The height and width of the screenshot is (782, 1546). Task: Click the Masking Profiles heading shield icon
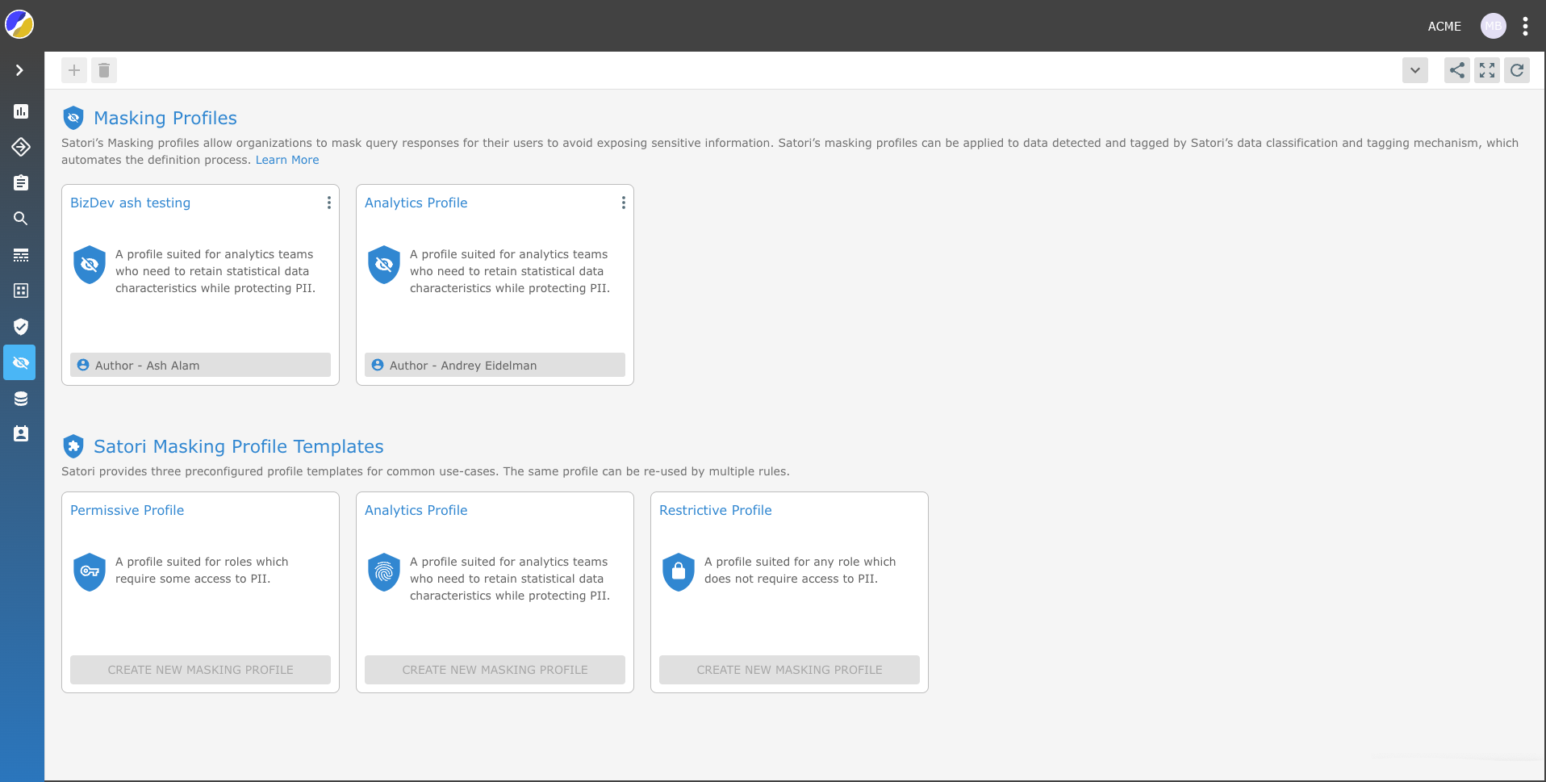73,118
